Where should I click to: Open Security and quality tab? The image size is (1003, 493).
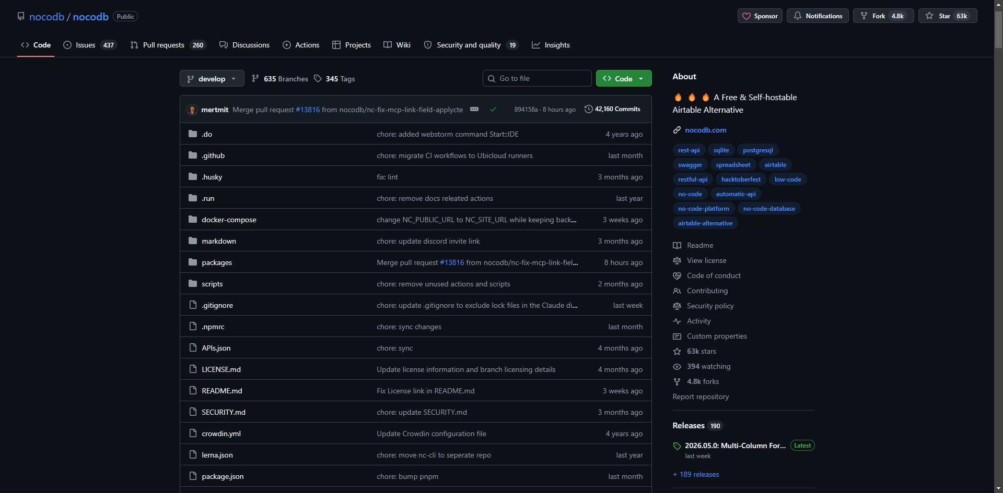point(471,45)
